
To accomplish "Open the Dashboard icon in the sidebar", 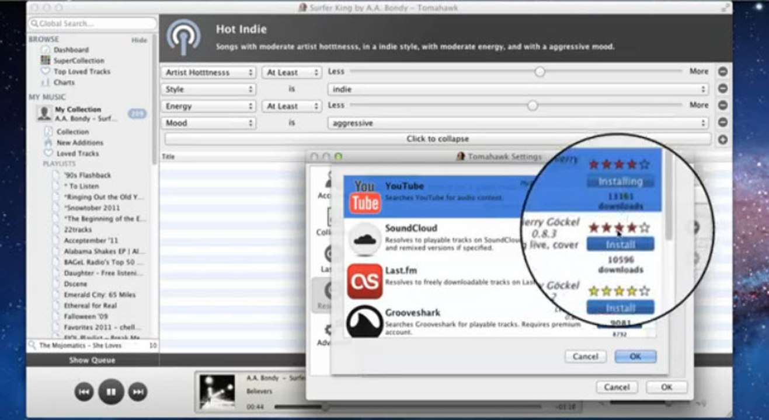I will [46, 50].
